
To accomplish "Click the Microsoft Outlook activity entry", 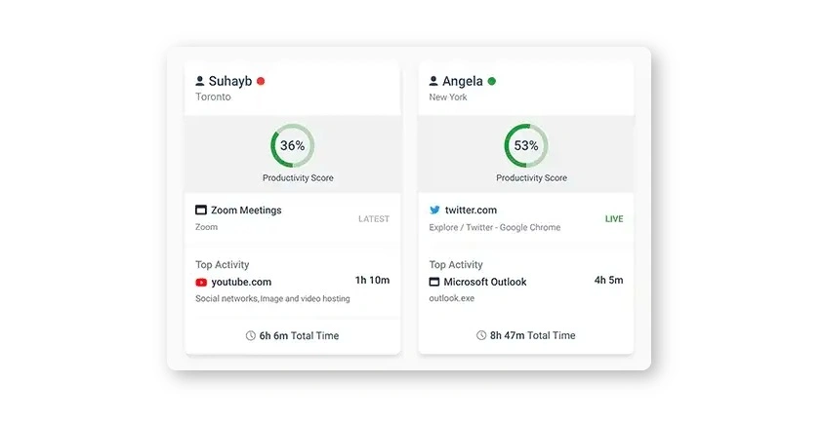I will (x=485, y=282).
